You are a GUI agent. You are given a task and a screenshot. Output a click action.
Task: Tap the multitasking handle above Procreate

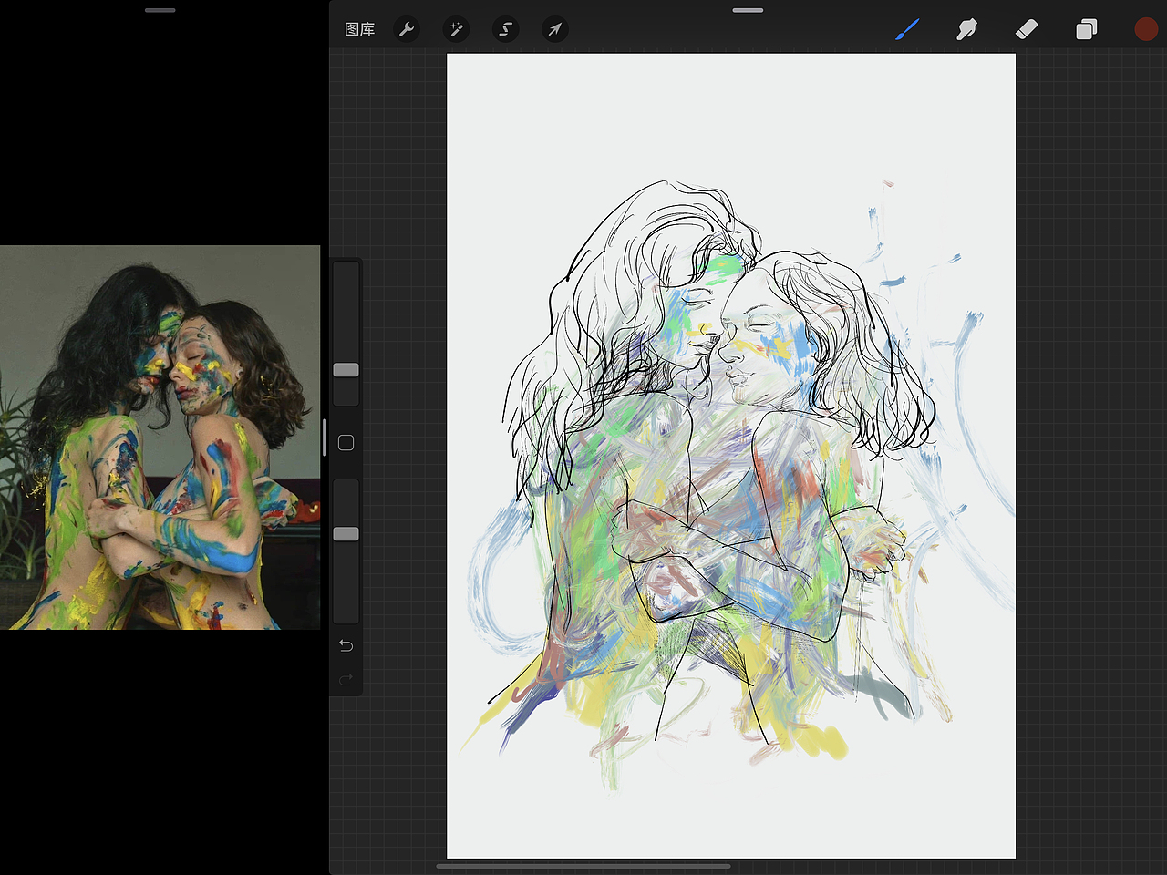[748, 10]
